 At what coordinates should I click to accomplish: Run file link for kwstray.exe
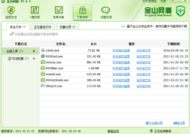[x=144, y=62]
